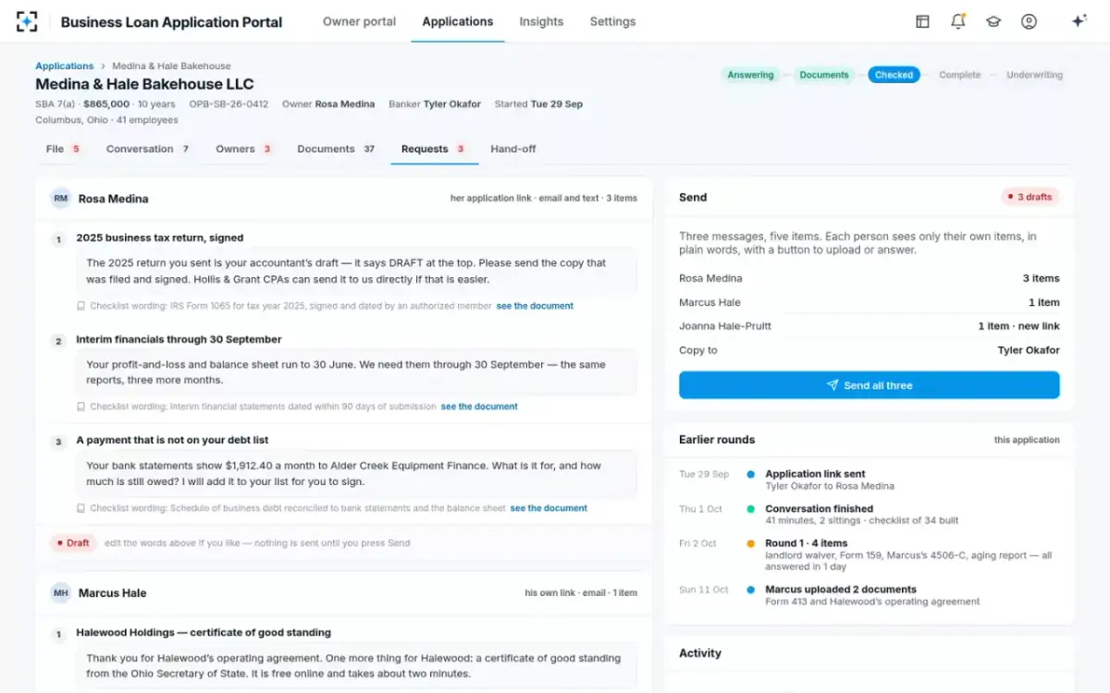The image size is (1110, 693).
Task: Select the Marcus Hale row in Send panel
Action: coord(869,302)
